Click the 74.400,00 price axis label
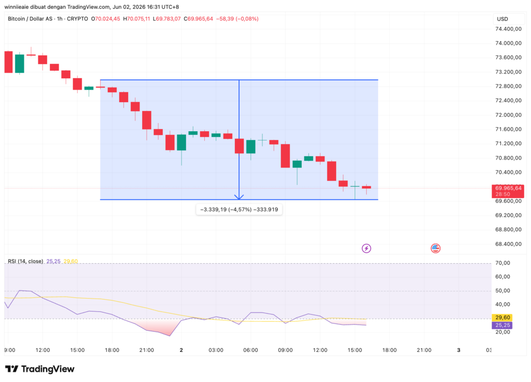531x382 pixels. coord(508,29)
